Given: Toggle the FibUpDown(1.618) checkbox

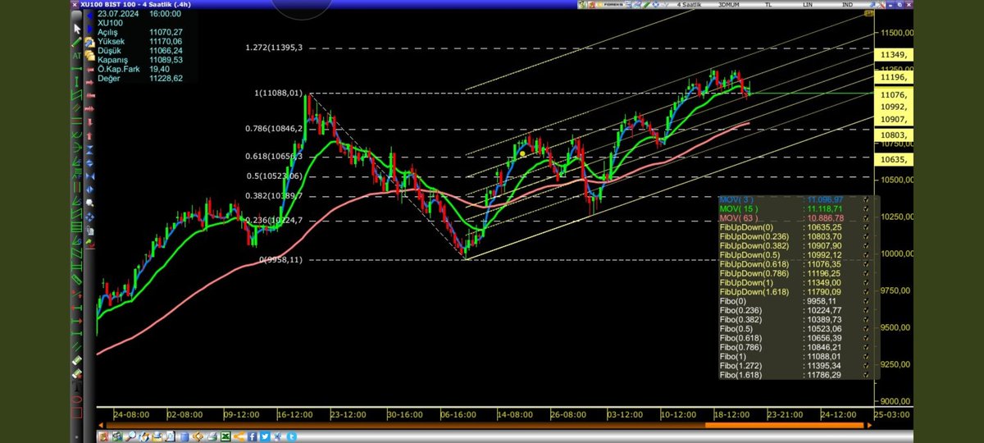Looking at the screenshot, I should click(x=867, y=292).
